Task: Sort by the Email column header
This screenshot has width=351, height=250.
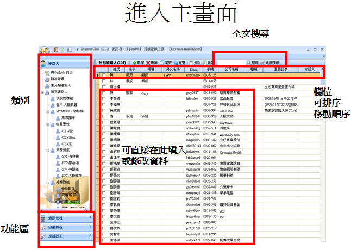Action: tap(193, 70)
